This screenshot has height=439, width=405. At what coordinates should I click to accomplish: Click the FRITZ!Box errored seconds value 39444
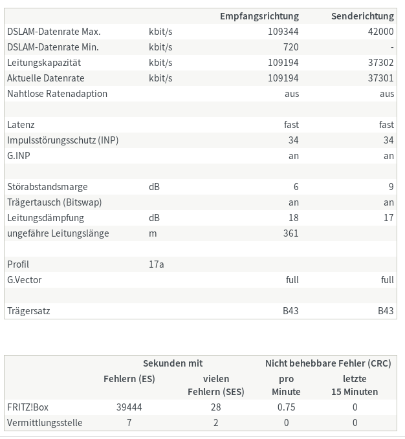click(129, 407)
